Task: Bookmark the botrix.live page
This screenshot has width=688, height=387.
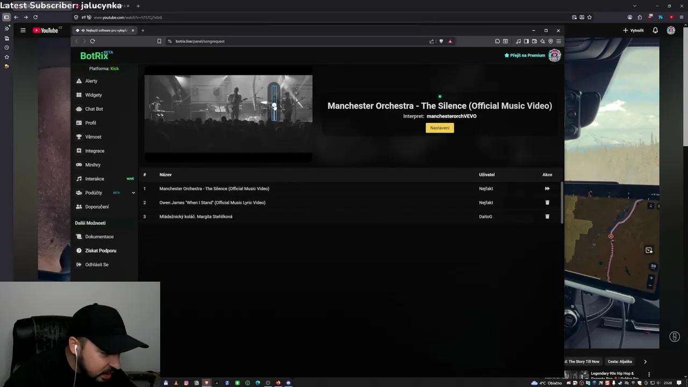Action: point(159,41)
